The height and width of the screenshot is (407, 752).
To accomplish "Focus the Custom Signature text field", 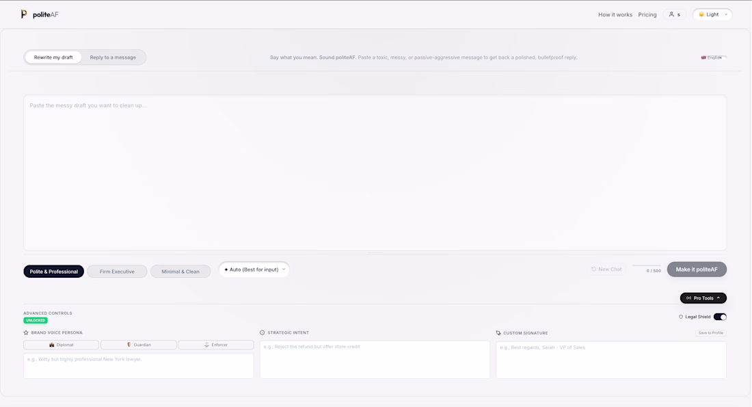I will (611, 360).
